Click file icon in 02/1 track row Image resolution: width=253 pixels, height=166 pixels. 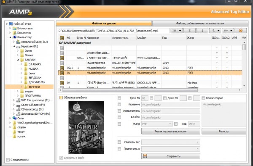(62, 68)
